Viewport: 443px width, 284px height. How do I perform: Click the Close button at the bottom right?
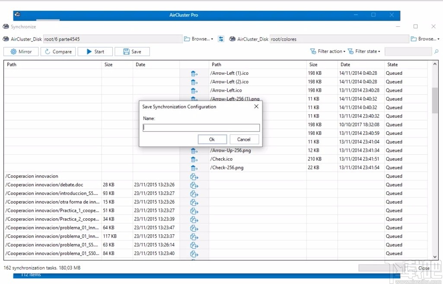point(424,268)
